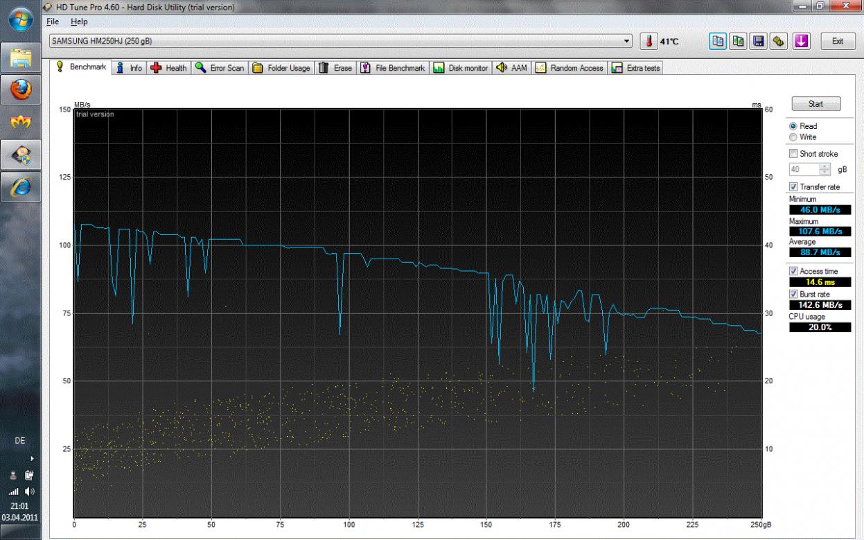Toggle Access time checkbox
The width and height of the screenshot is (864, 540).
793,271
